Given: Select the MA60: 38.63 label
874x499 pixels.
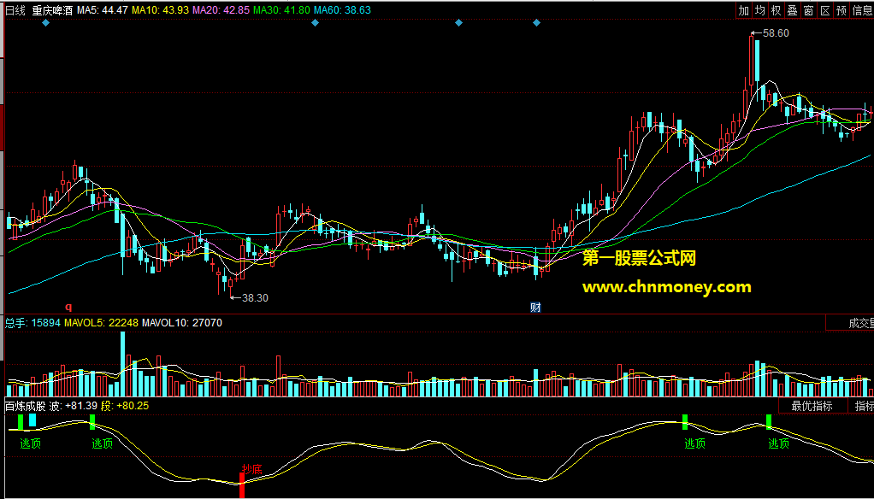Looking at the screenshot, I should (342, 10).
